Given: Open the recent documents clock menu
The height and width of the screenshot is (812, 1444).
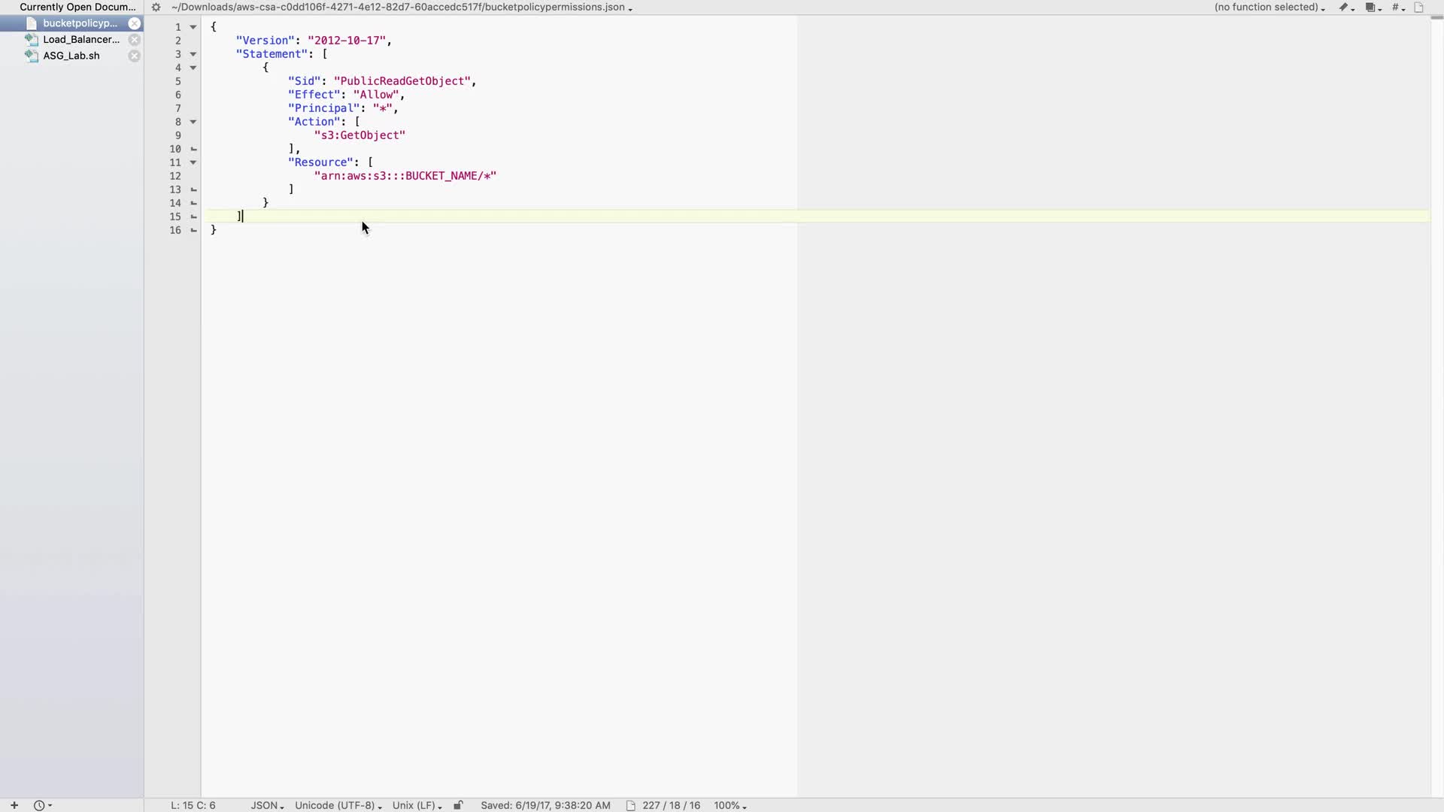Looking at the screenshot, I should [42, 805].
